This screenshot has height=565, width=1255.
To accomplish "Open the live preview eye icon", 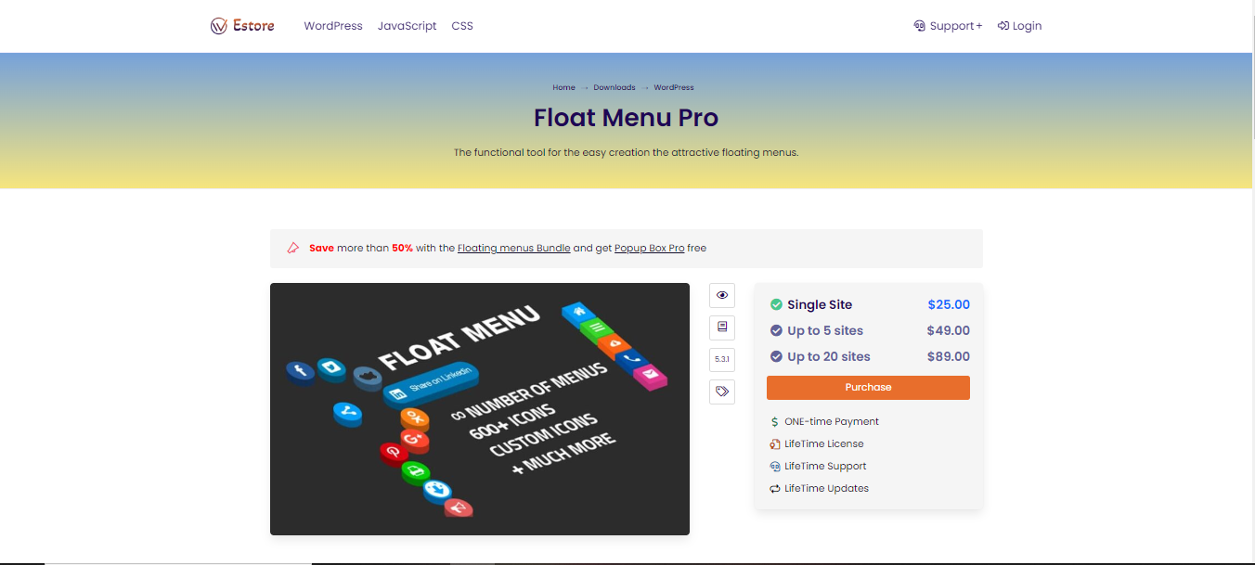I will (721, 295).
